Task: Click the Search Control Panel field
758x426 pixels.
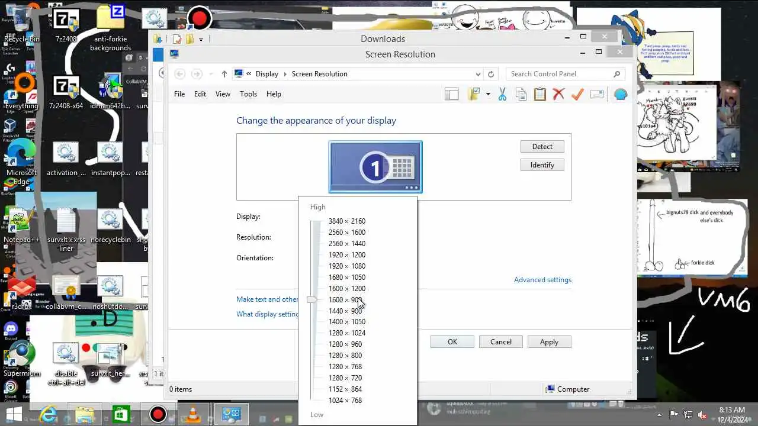Action: tap(565, 74)
